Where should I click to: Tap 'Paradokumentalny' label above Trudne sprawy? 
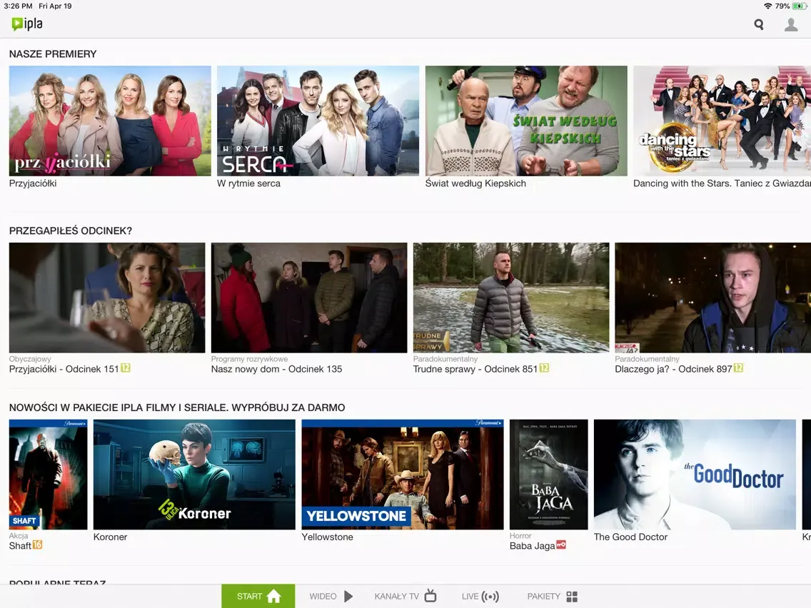[445, 359]
